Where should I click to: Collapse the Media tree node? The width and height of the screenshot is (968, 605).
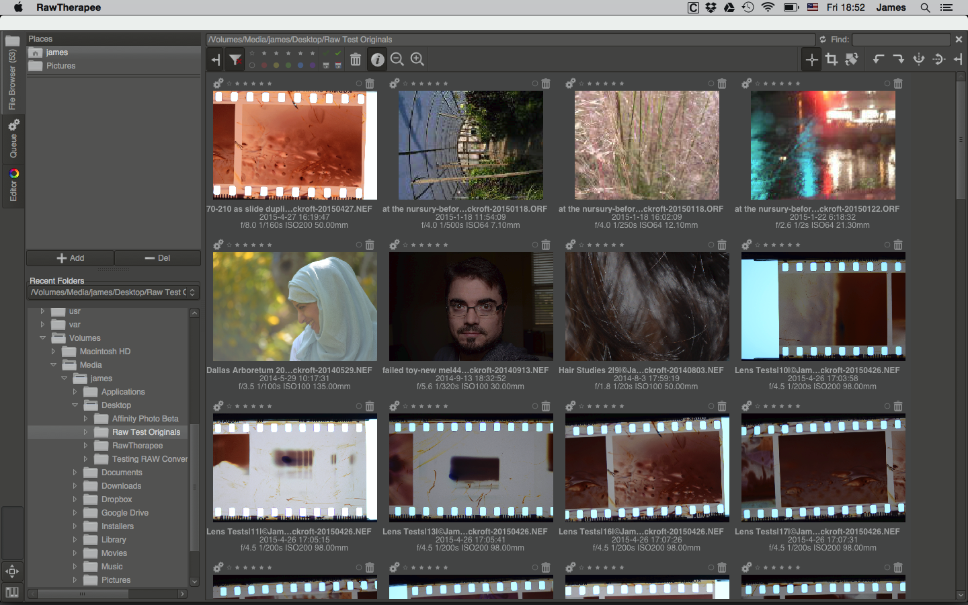53,365
